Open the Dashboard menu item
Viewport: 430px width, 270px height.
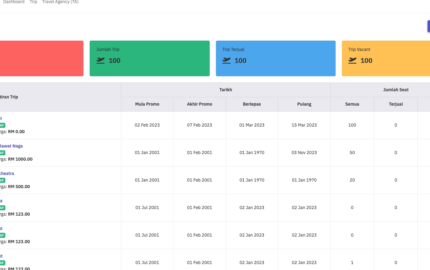point(14,2)
